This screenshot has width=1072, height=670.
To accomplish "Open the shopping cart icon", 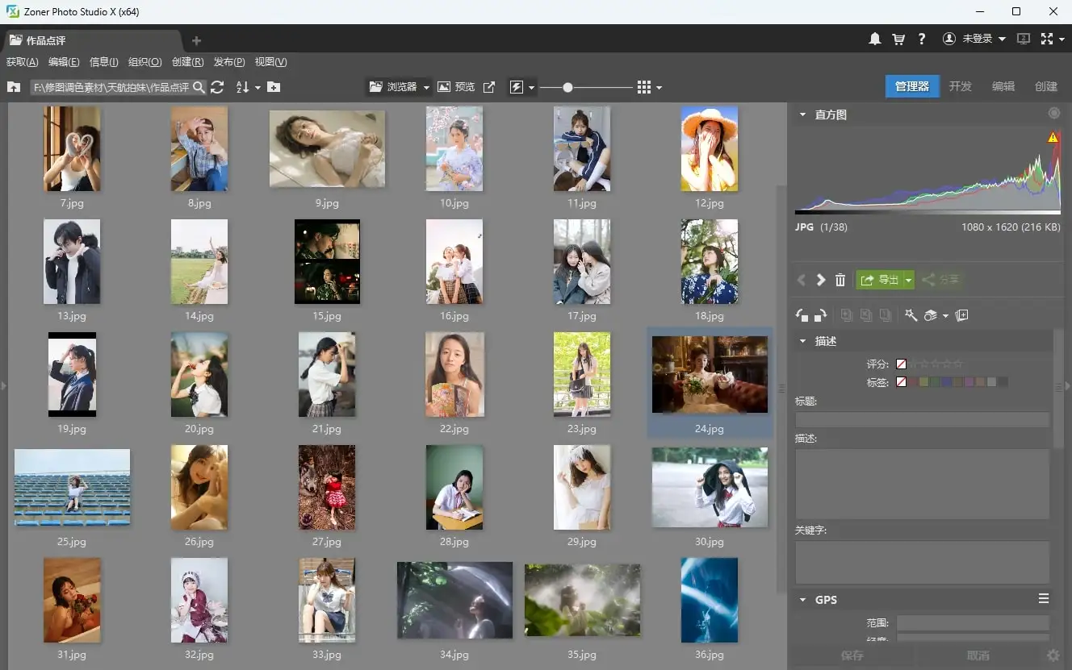I will coord(898,39).
